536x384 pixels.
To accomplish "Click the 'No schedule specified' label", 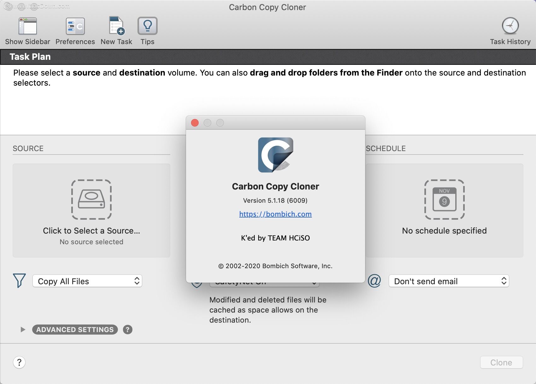I will (444, 231).
